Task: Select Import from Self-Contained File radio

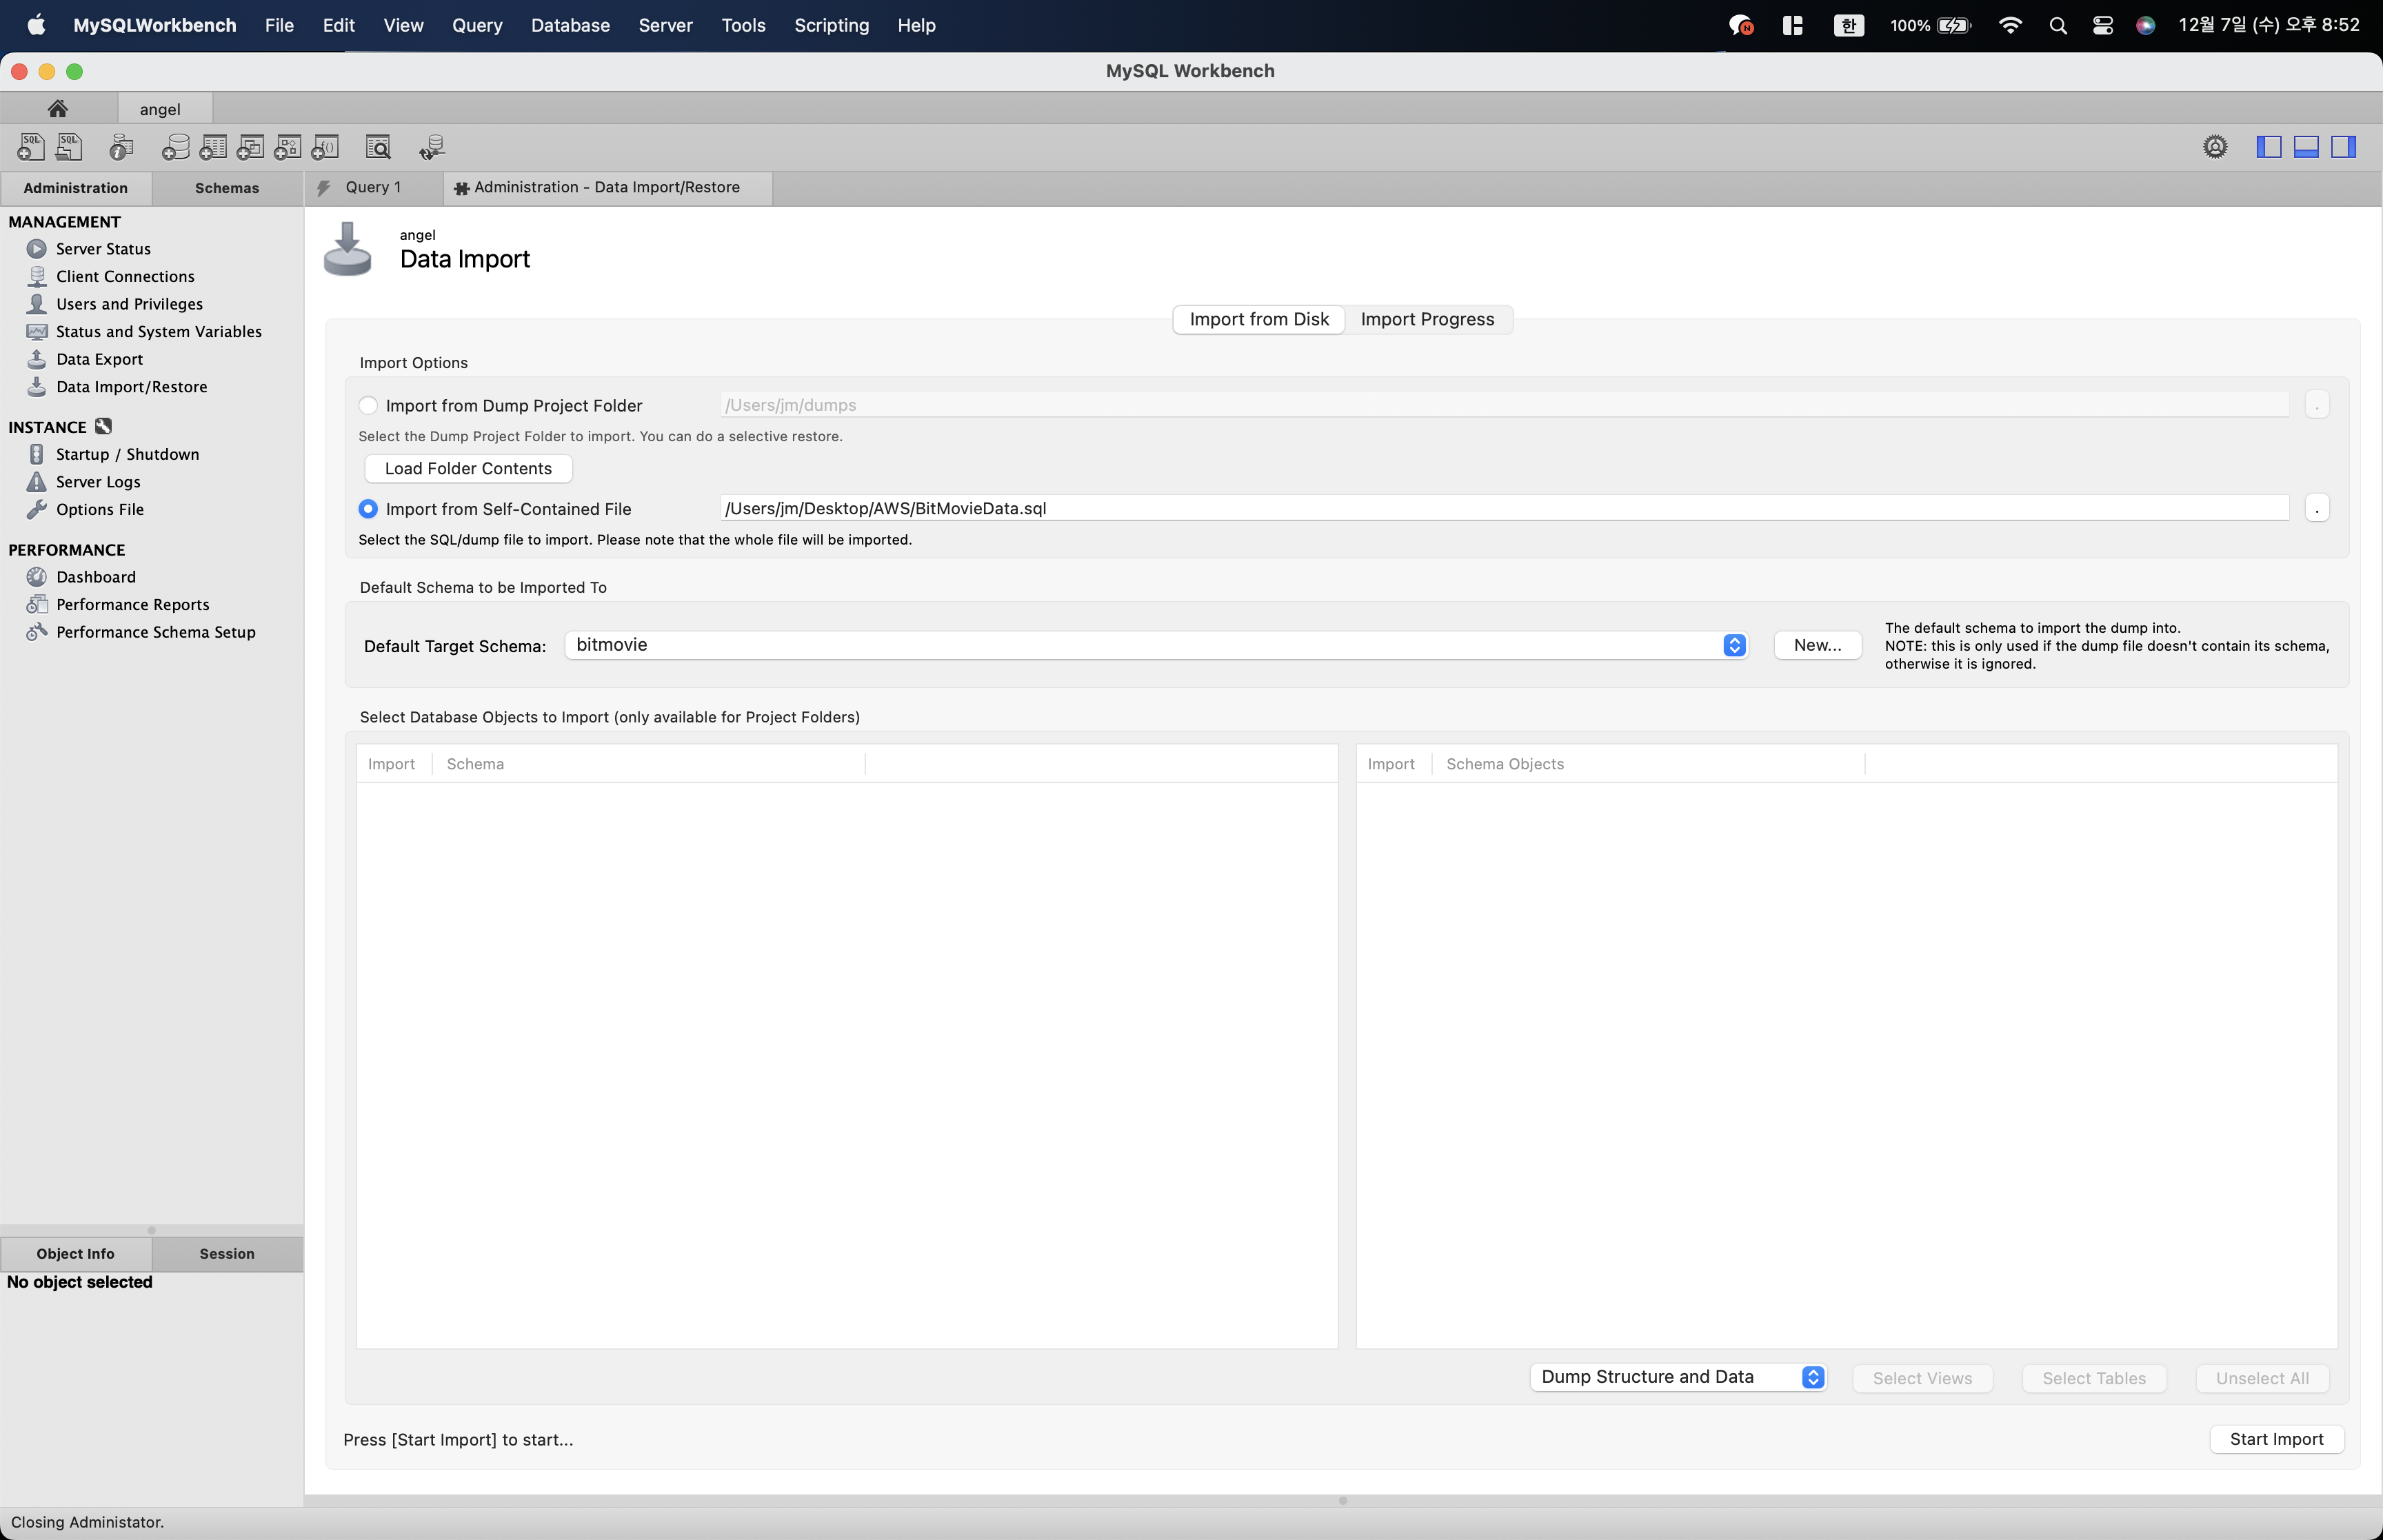Action: pyautogui.click(x=368, y=509)
